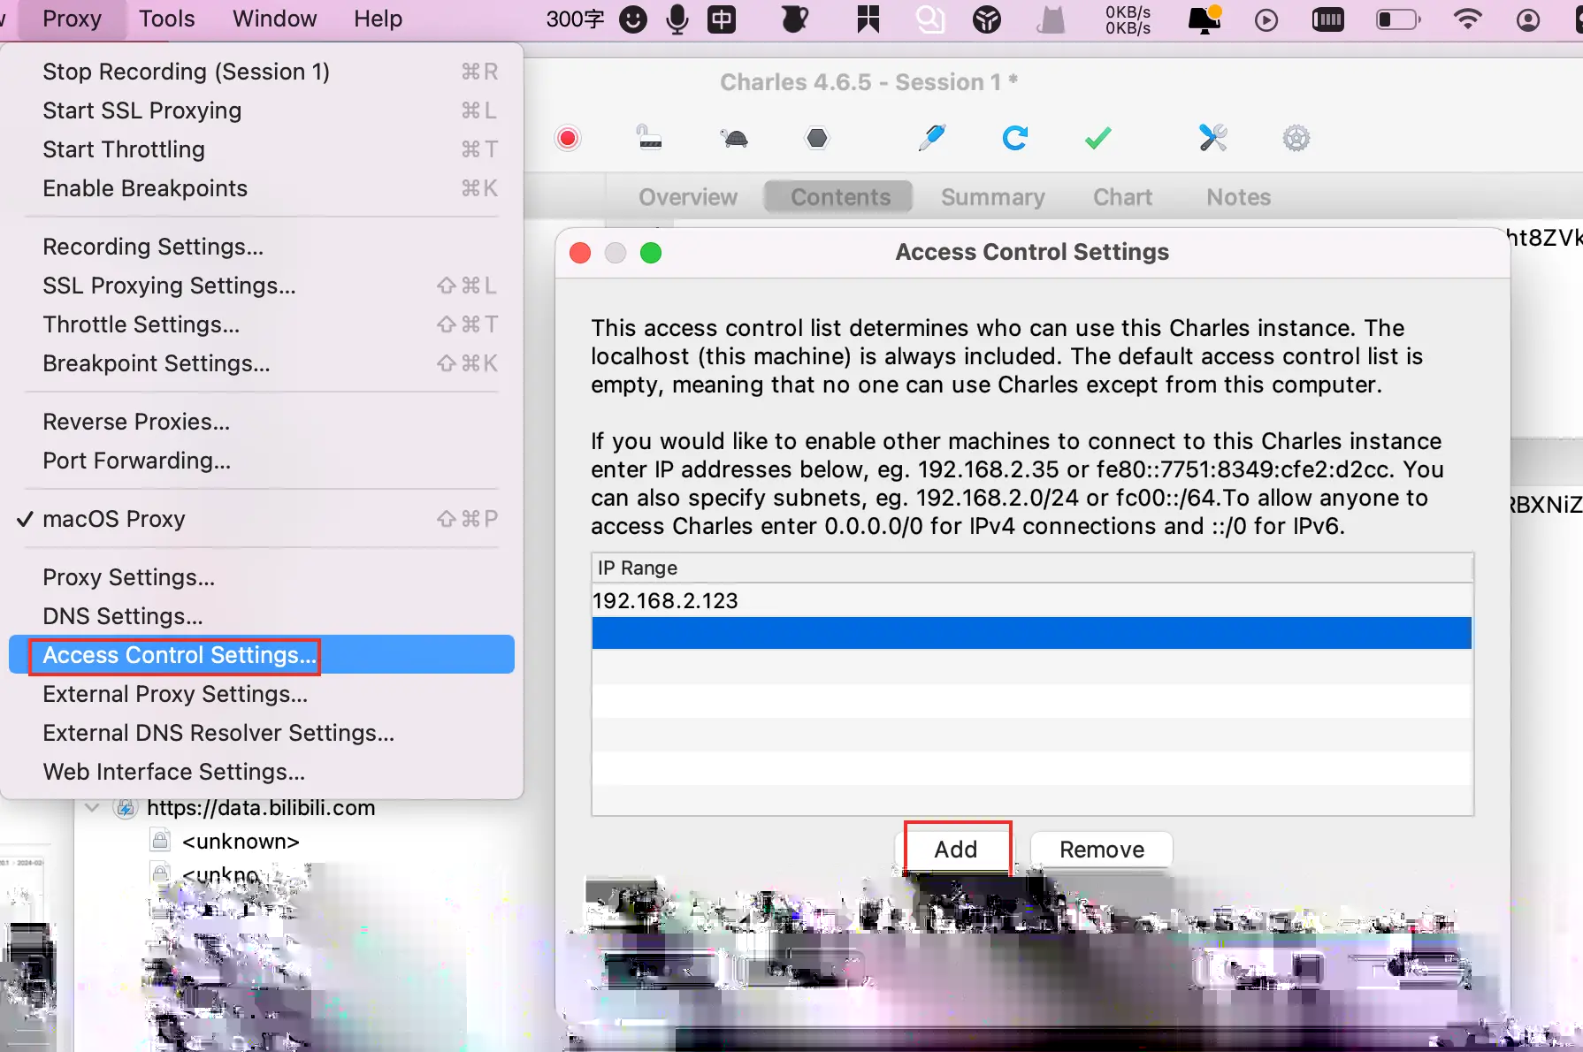Select the 192.168.2.123 IP entry

coord(1031,600)
